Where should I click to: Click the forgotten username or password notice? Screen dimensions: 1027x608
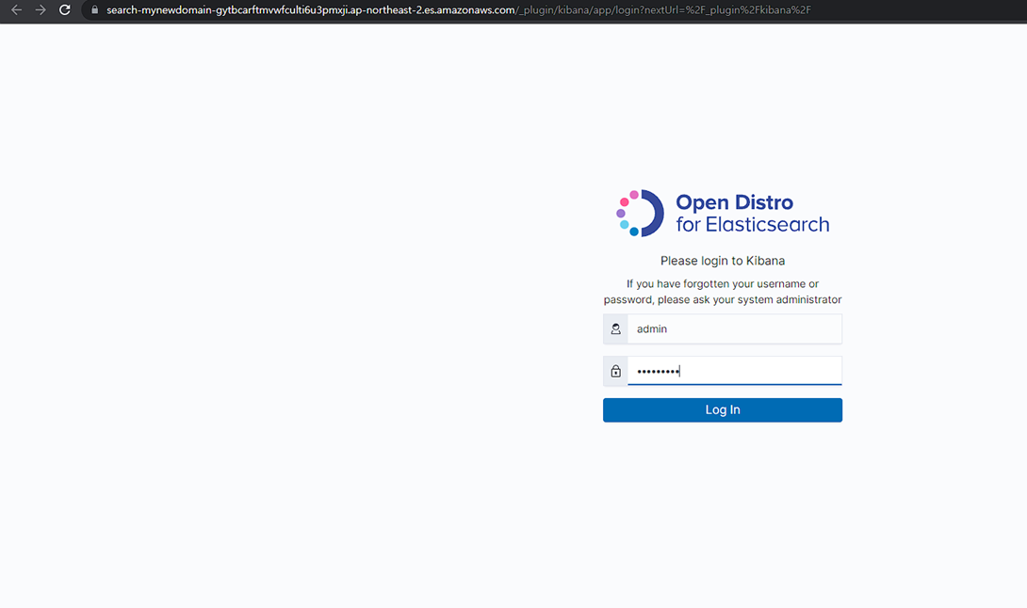point(723,291)
